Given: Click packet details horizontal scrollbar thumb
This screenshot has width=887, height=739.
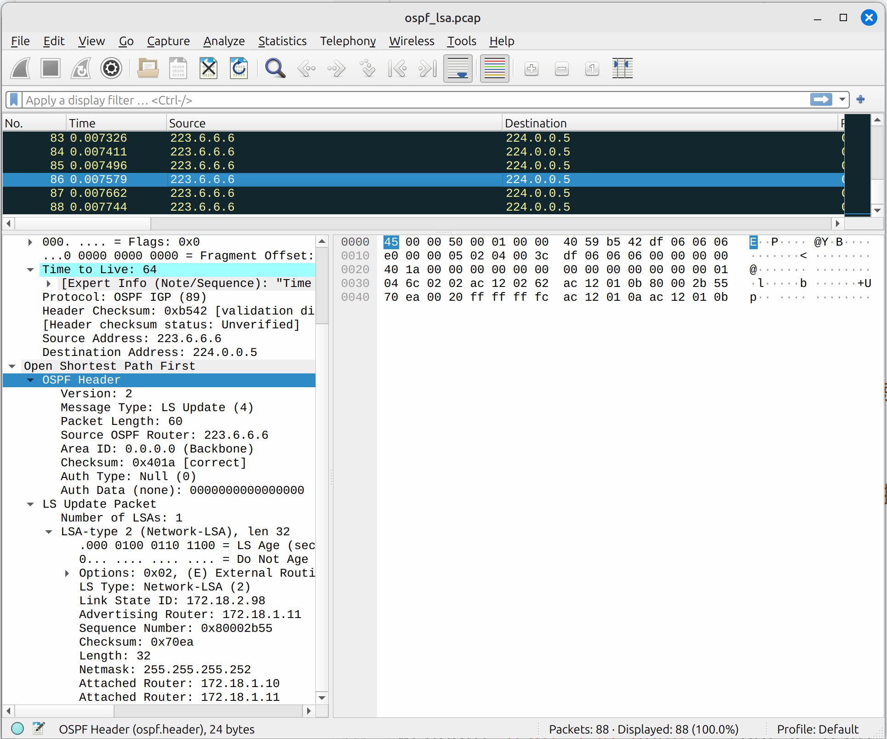Looking at the screenshot, I should (x=64, y=711).
